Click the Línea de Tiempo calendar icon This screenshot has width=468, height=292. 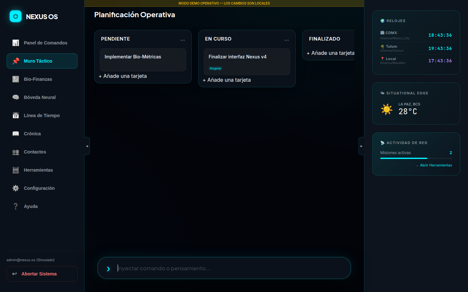coord(16,116)
